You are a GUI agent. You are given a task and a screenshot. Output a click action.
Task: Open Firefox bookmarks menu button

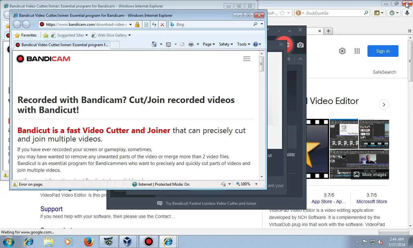coord(379,13)
